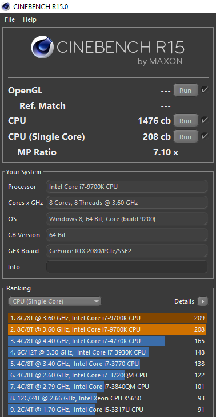Run the CPU benchmark
The width and height of the screenshot is (216, 417).
tap(186, 120)
